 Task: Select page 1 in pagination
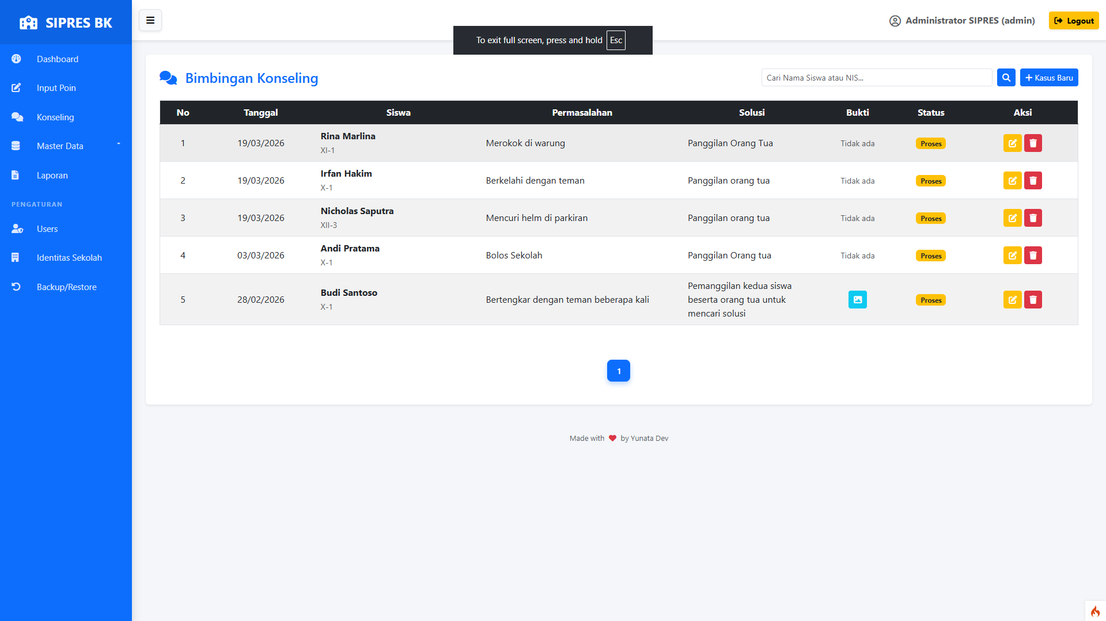click(618, 371)
